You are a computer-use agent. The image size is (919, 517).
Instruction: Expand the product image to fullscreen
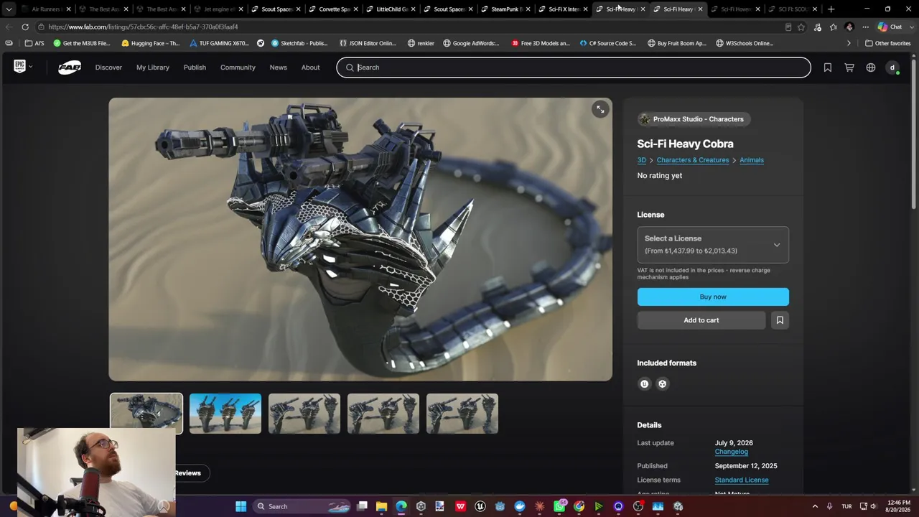tap(600, 109)
